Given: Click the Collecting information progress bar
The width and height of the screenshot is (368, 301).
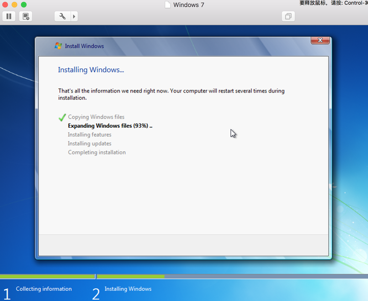Looking at the screenshot, I should (x=48, y=276).
